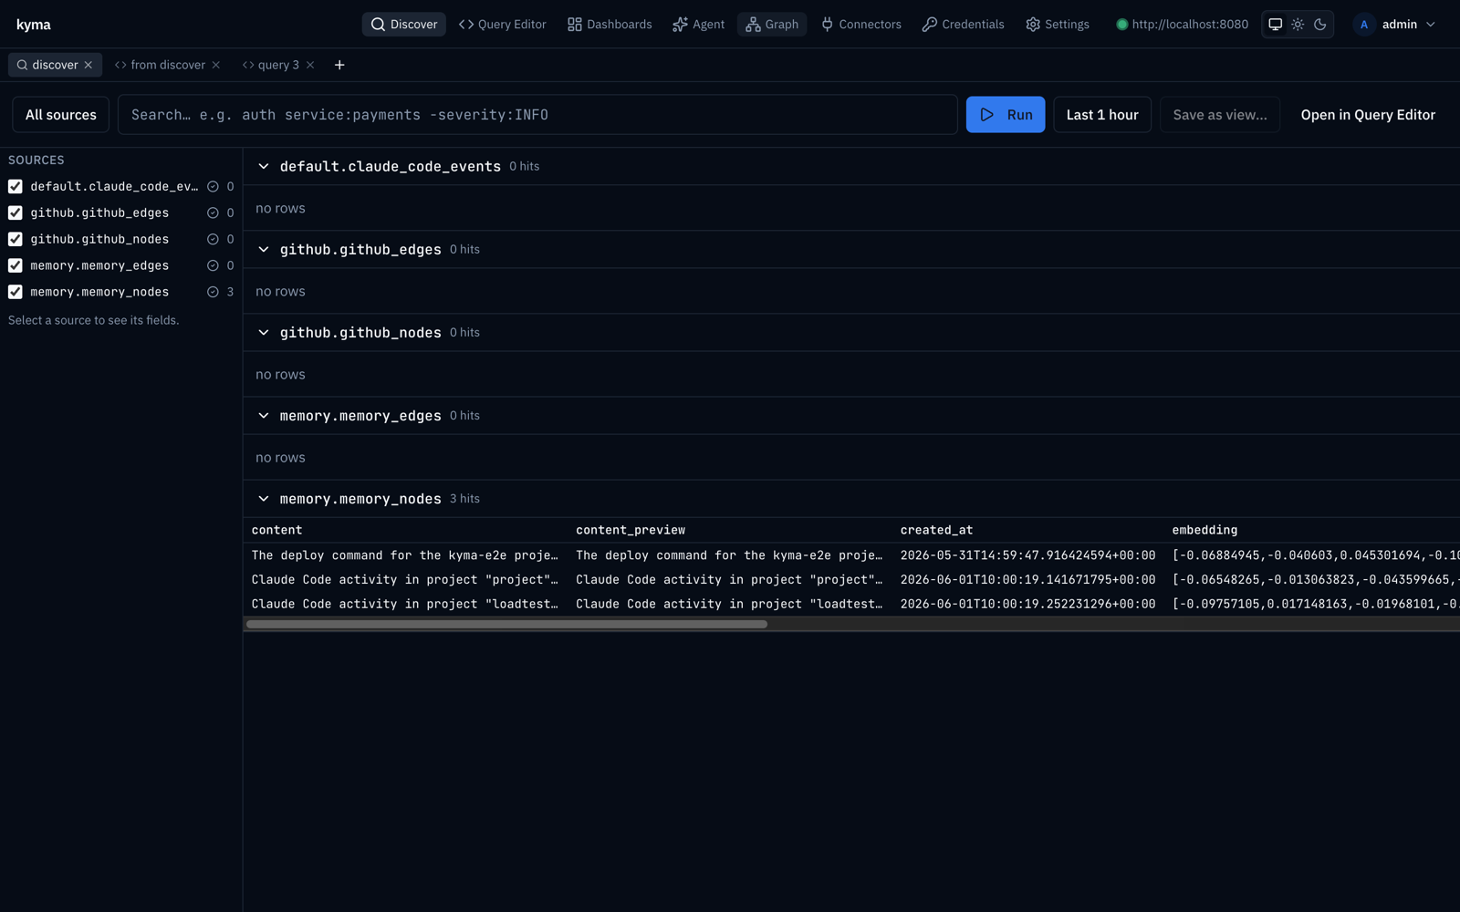
Task: Select embedding cell starting -0.06884945
Action: [x=1315, y=555]
